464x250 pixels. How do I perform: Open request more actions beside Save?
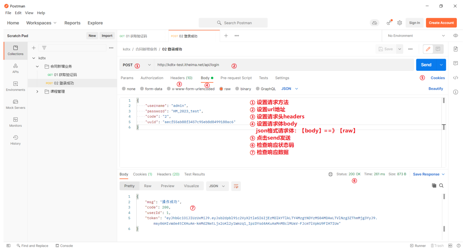point(410,49)
